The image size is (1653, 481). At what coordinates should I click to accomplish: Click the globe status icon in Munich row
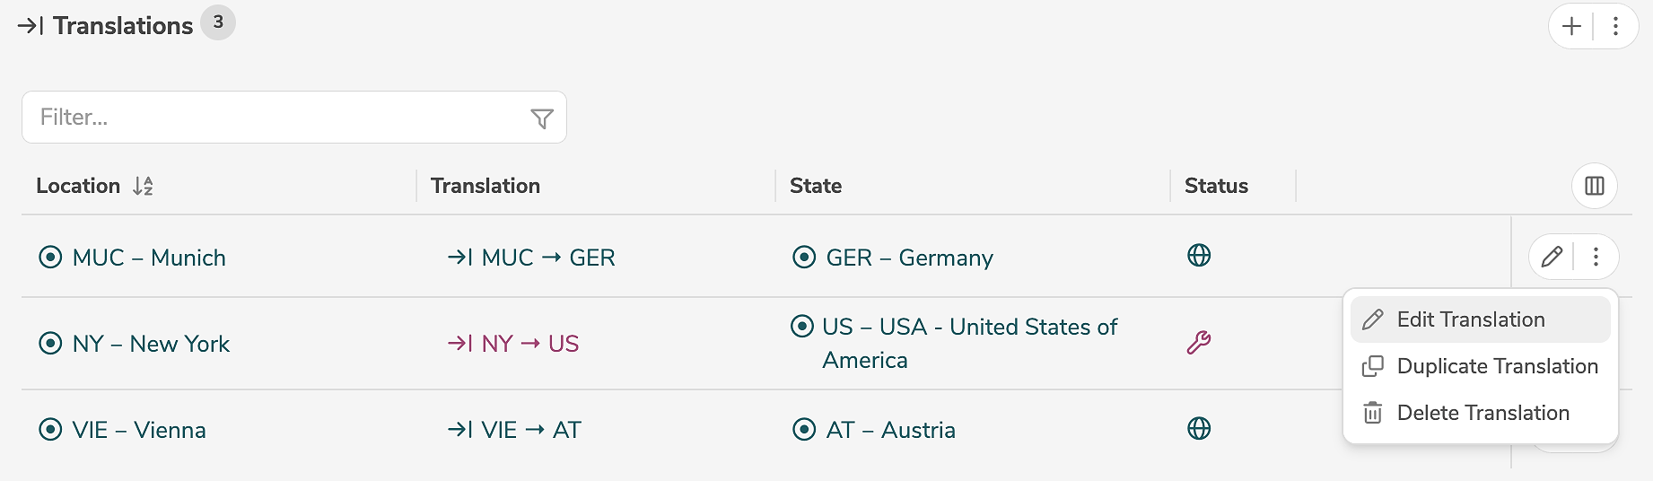(x=1199, y=256)
